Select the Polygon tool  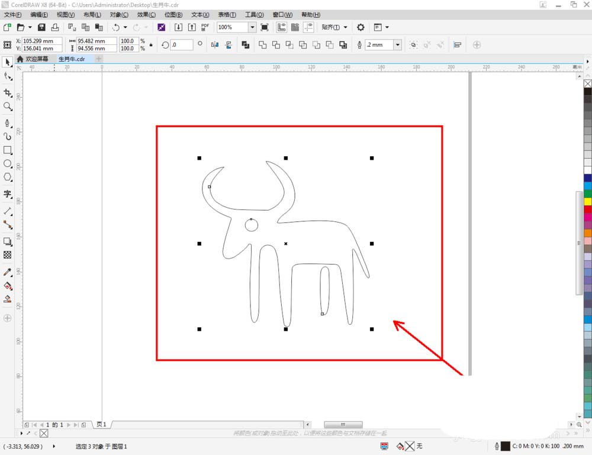8,178
